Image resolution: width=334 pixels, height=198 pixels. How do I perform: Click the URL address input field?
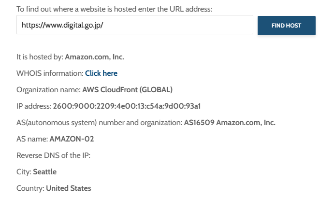[134, 25]
